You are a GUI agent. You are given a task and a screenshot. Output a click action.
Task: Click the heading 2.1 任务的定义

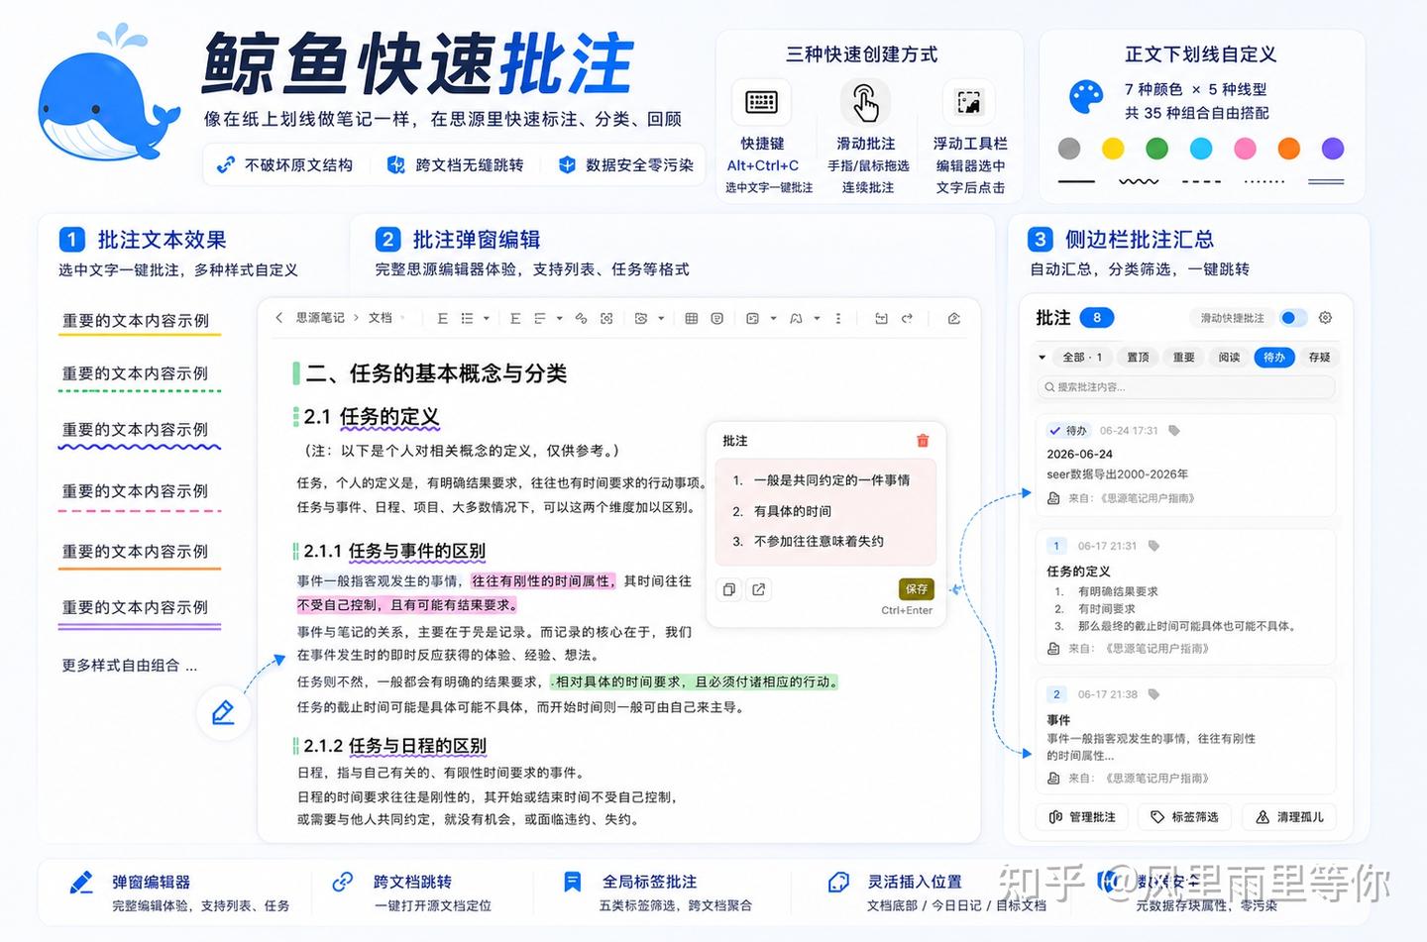coord(371,417)
